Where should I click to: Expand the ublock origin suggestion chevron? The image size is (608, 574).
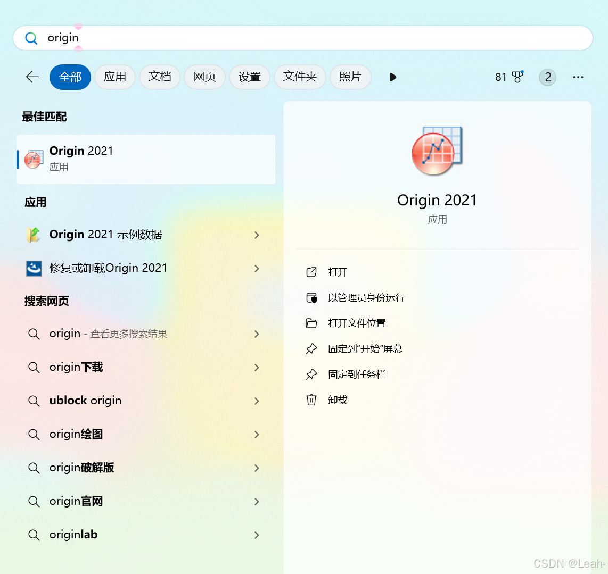click(x=257, y=401)
